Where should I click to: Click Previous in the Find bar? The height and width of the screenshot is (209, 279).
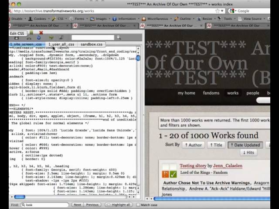point(92,205)
